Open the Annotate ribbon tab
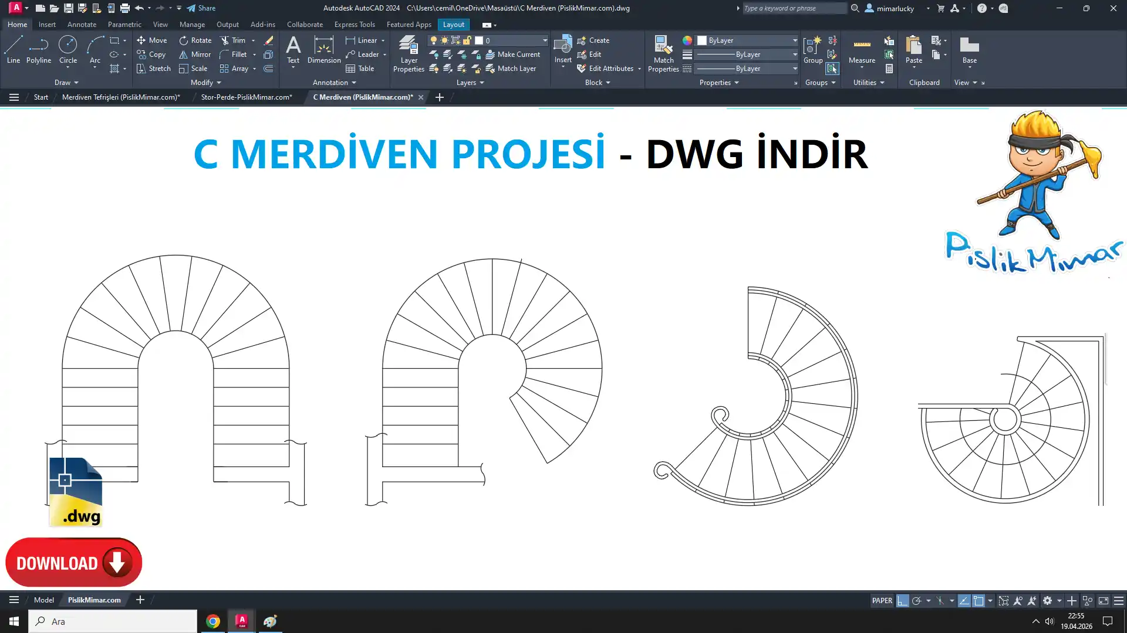Image resolution: width=1127 pixels, height=633 pixels. [82, 25]
